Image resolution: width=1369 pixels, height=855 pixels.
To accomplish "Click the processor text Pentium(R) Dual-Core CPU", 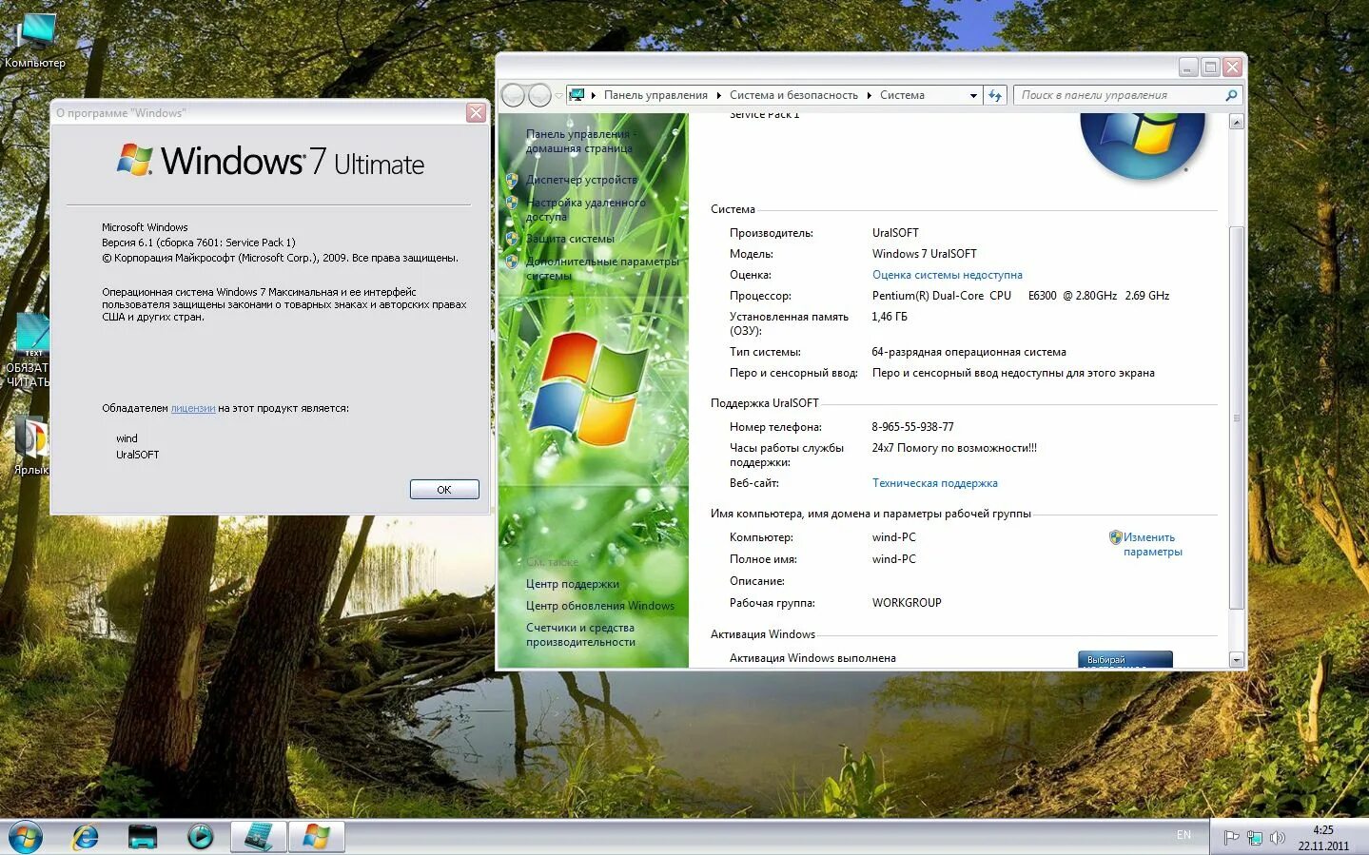I will coord(942,296).
